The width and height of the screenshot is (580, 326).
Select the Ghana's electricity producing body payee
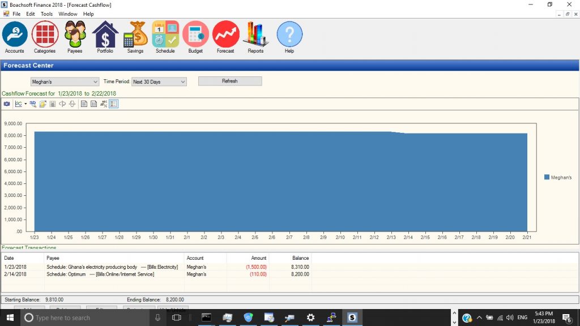112,267
